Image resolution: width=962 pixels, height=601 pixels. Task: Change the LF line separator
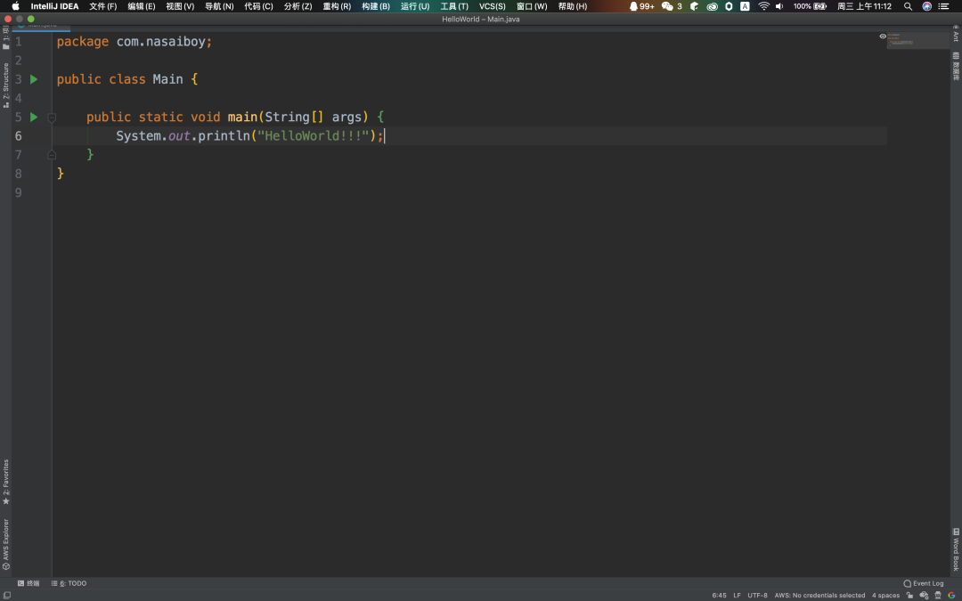pyautogui.click(x=737, y=595)
